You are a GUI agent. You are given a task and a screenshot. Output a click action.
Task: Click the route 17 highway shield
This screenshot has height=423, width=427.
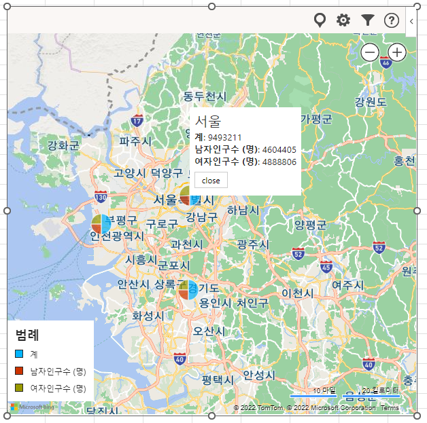coord(137,121)
